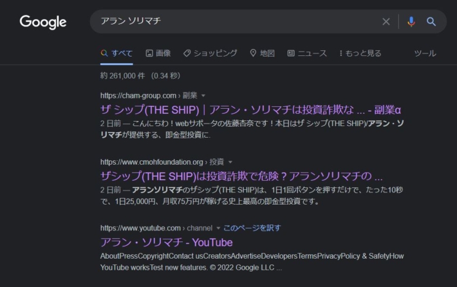Click the https://www.cmohfoundation.org URL text
The width and height of the screenshot is (457, 287).
point(151,162)
